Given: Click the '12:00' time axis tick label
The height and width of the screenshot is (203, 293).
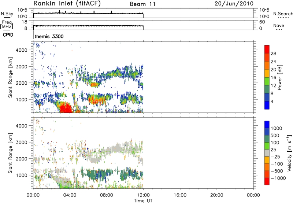Looking at the screenshot, I should [x=143, y=195].
